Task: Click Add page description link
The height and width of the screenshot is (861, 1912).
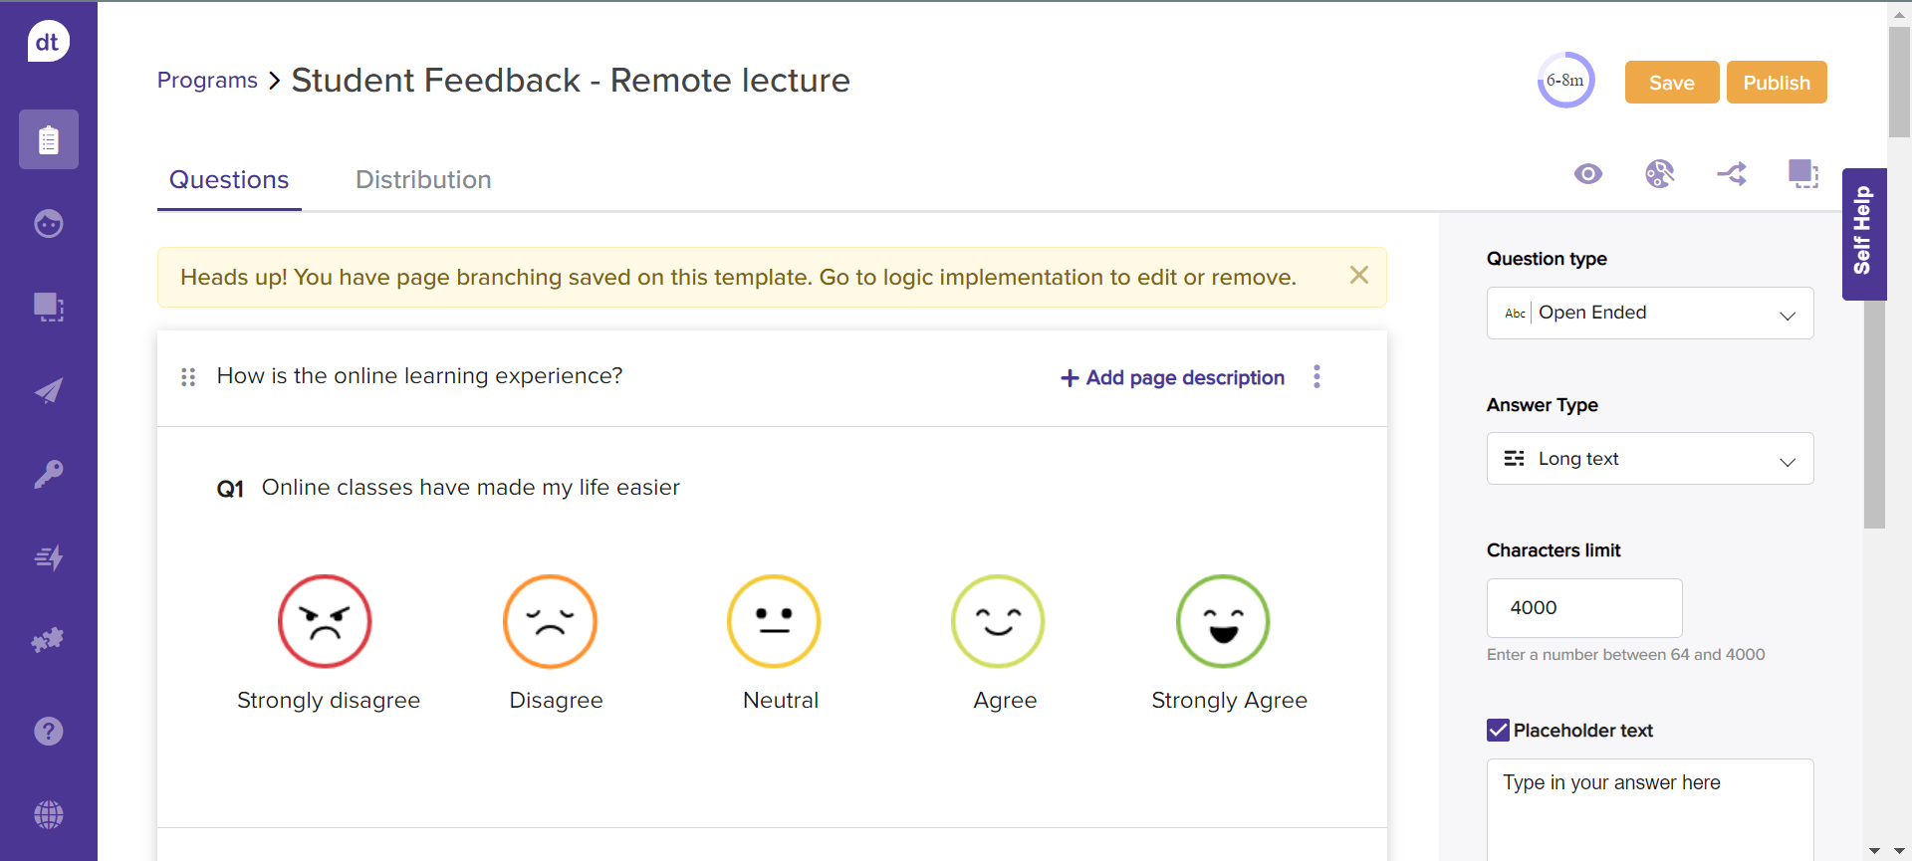Action: (1173, 378)
